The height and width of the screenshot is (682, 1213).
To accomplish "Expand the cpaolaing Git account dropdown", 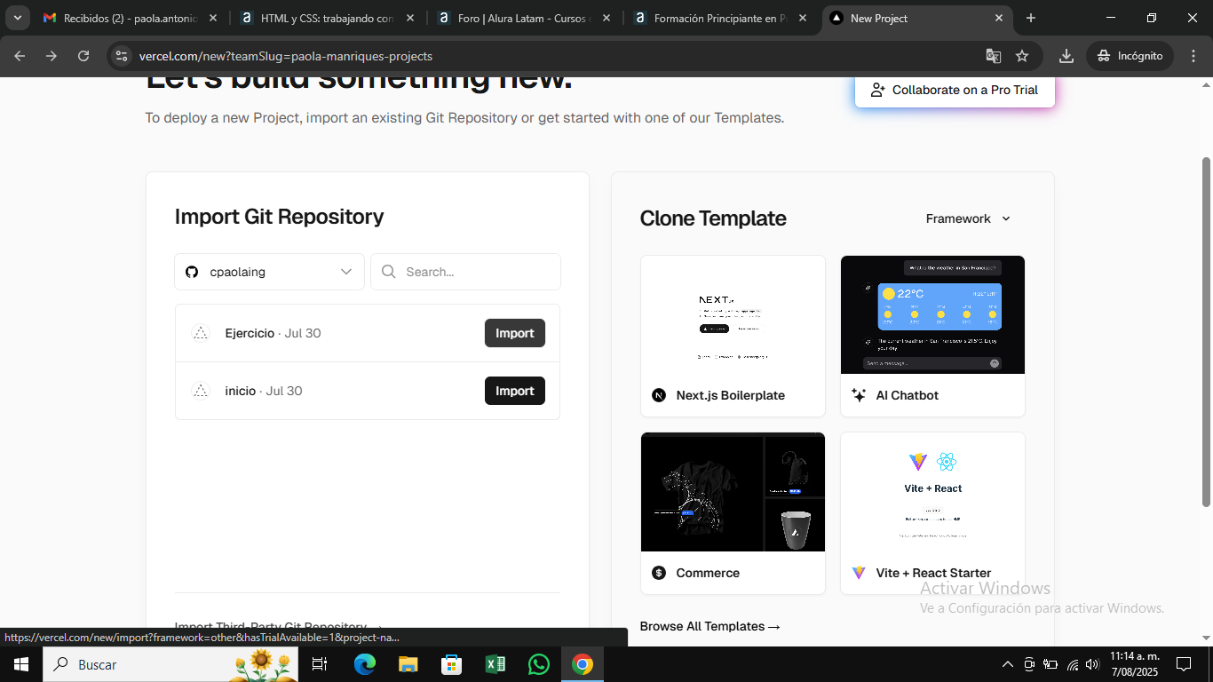I will click(x=270, y=272).
